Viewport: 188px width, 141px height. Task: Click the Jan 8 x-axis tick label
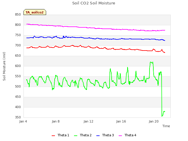(x=56, y=121)
